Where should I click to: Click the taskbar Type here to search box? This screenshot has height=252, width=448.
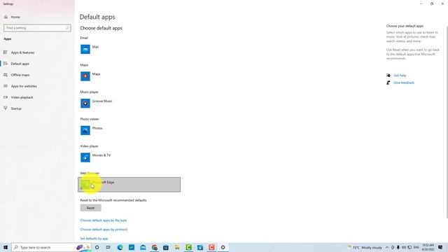[x=51, y=247]
